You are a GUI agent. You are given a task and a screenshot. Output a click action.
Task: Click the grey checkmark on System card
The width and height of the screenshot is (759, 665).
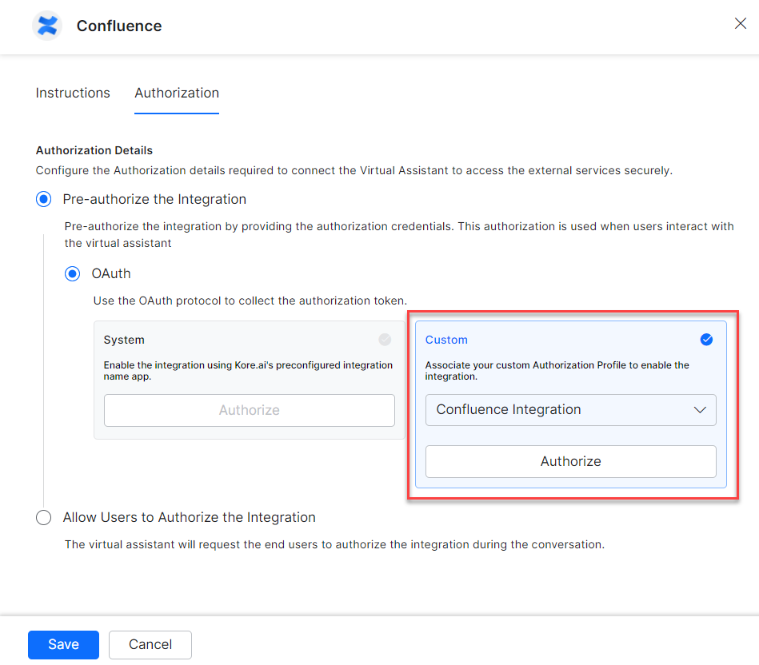(x=385, y=340)
